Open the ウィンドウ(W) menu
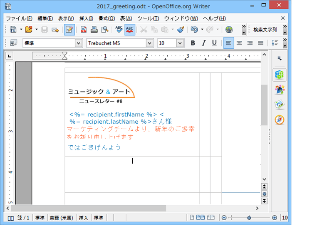The image size is (312, 234). 181,18
